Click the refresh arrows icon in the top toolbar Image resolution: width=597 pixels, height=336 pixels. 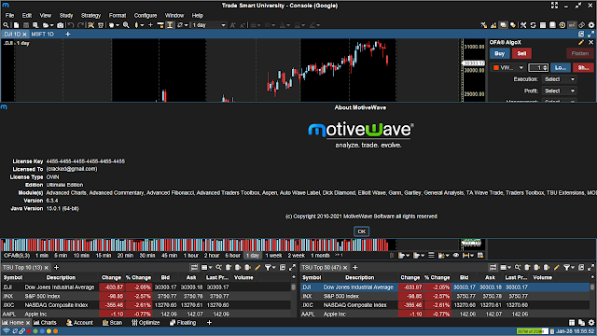(x=533, y=25)
